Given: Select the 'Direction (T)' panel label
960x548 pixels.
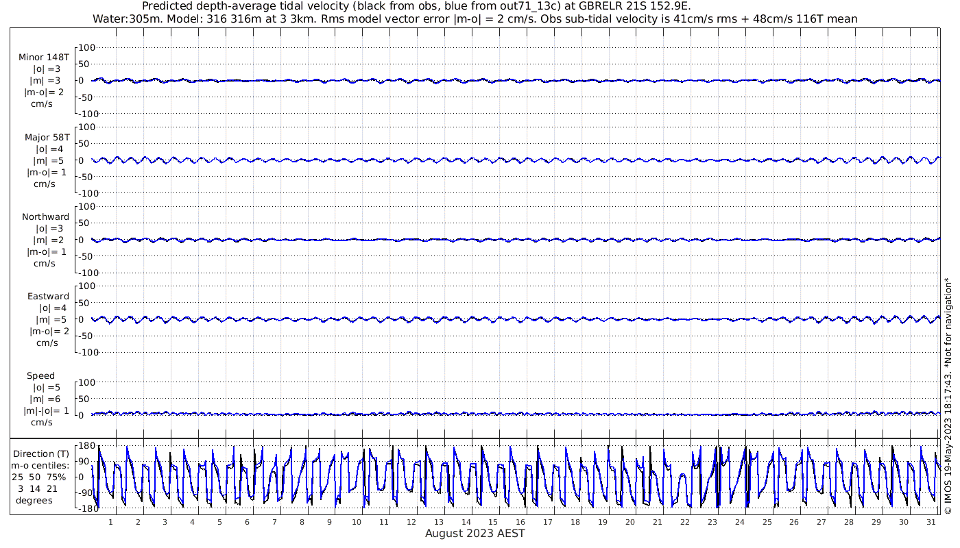Looking at the screenshot, I should (x=43, y=453).
